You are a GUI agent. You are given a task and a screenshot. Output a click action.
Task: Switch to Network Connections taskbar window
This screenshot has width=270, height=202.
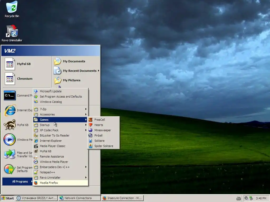coord(79,198)
